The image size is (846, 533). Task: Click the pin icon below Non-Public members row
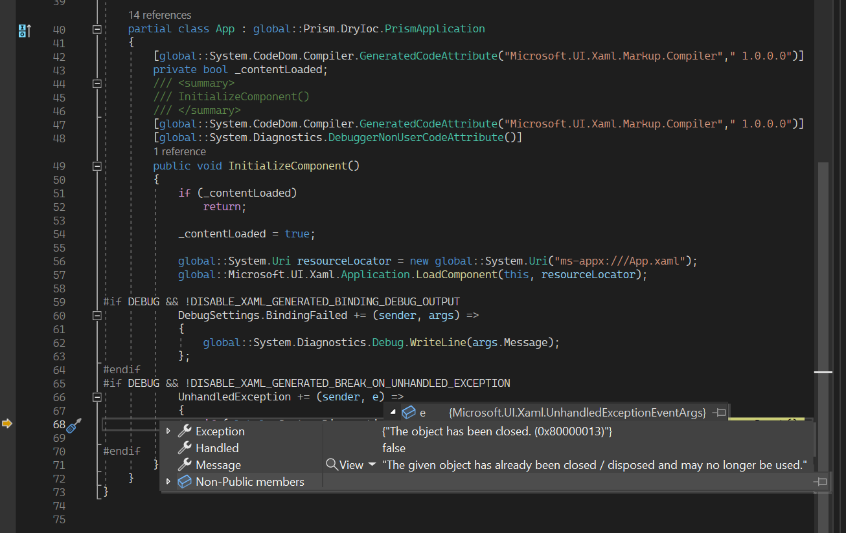click(x=821, y=482)
